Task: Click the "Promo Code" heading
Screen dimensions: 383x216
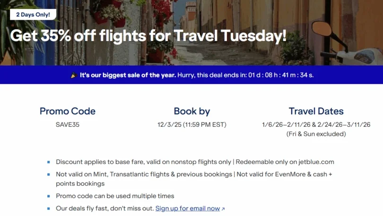Action: [x=68, y=111]
